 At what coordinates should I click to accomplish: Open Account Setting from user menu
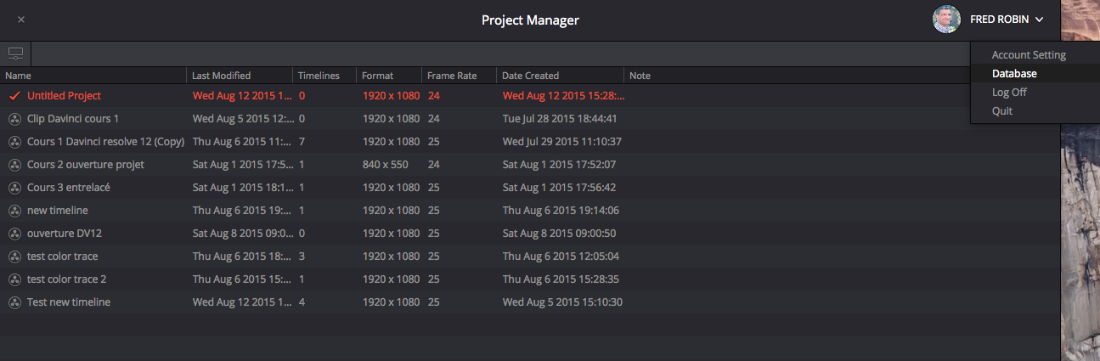click(x=1028, y=55)
